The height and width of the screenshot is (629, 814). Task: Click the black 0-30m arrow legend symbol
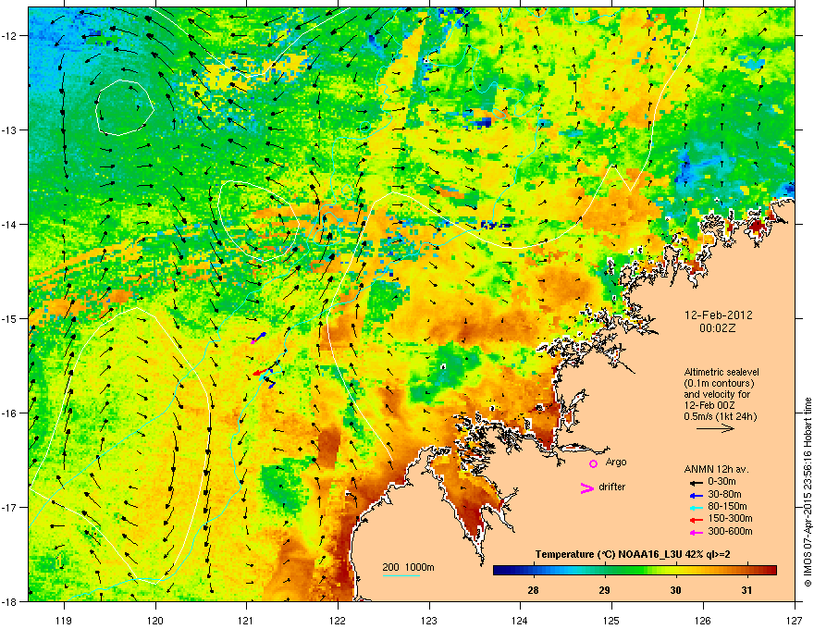click(x=697, y=483)
